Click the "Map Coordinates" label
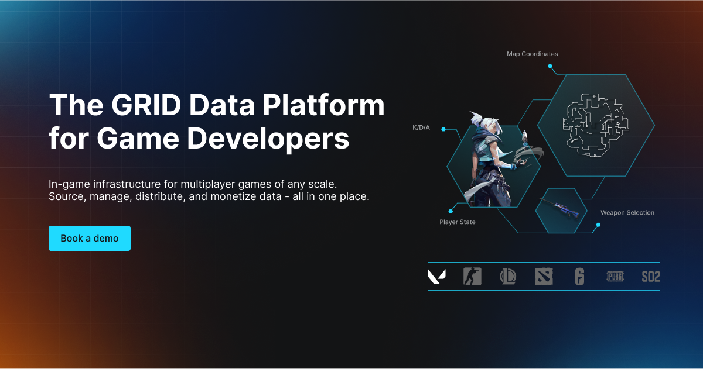Image resolution: width=703 pixels, height=369 pixels. click(533, 54)
